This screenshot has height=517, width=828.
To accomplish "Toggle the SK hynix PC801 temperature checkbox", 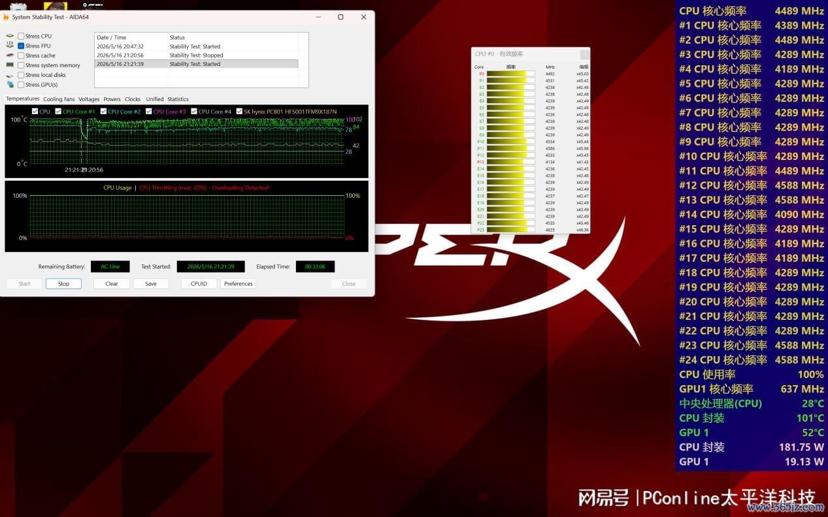I will 239,112.
